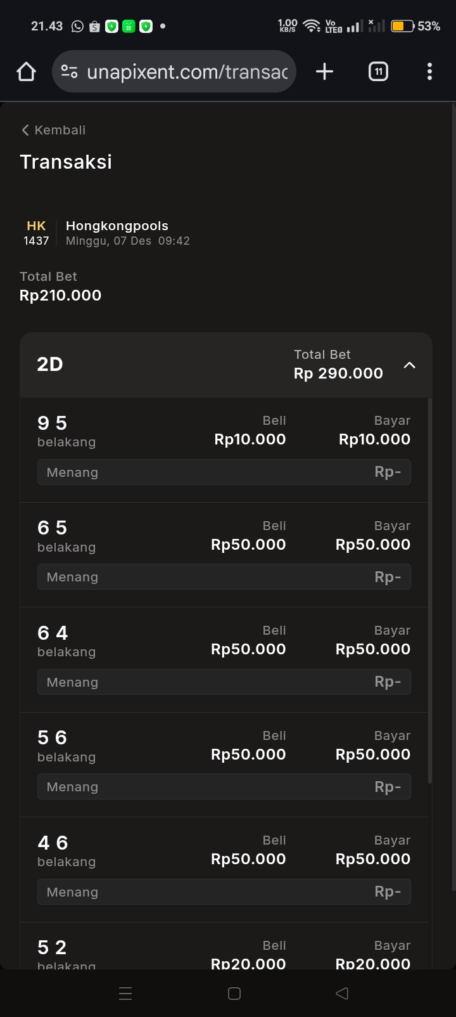Open the tab switcher showing 11 tabs
Image resolution: width=456 pixels, height=1017 pixels.
378,72
